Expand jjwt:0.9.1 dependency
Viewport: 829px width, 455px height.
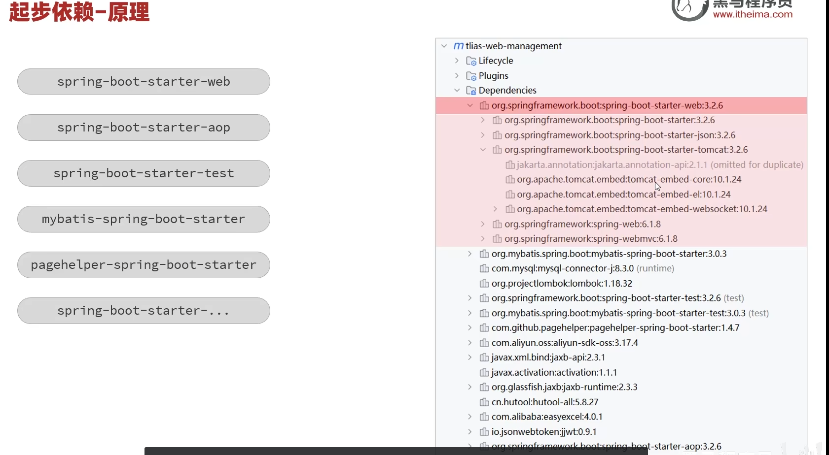click(470, 432)
